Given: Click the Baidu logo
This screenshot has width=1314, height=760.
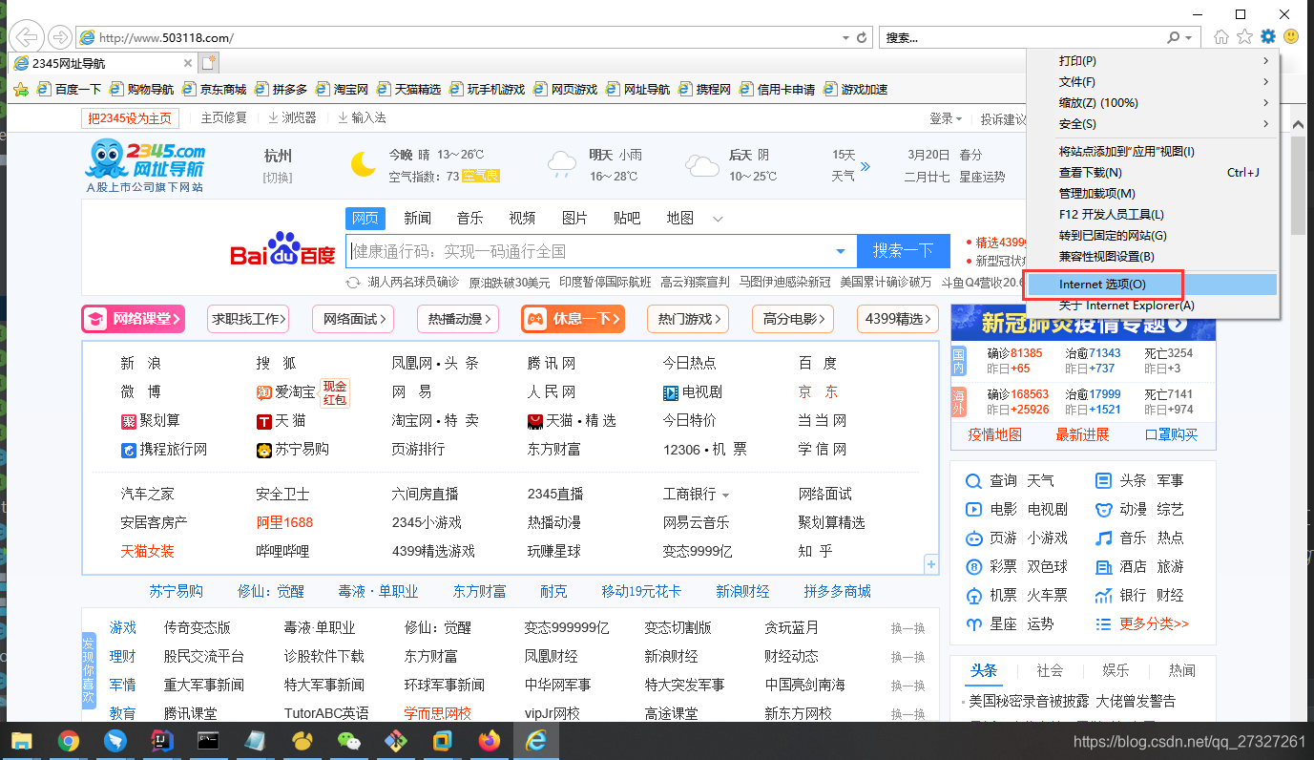Looking at the screenshot, I should pyautogui.click(x=282, y=249).
